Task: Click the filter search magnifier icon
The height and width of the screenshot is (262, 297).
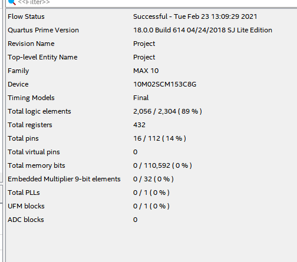Action: (x=12, y=2)
